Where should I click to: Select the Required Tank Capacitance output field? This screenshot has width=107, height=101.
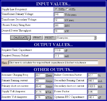59,50
